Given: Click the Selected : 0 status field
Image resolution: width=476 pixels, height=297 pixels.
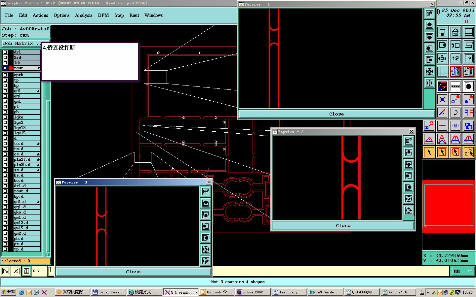Looking at the screenshot, I should 26,261.
